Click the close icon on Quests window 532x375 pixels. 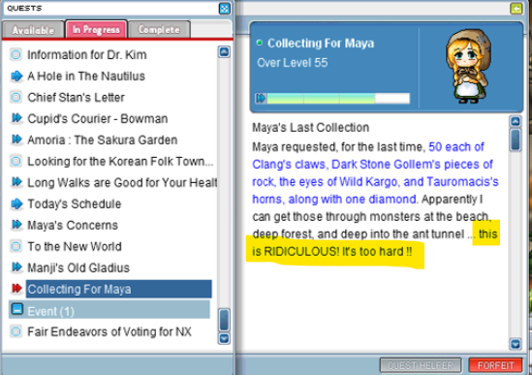pyautogui.click(x=224, y=9)
